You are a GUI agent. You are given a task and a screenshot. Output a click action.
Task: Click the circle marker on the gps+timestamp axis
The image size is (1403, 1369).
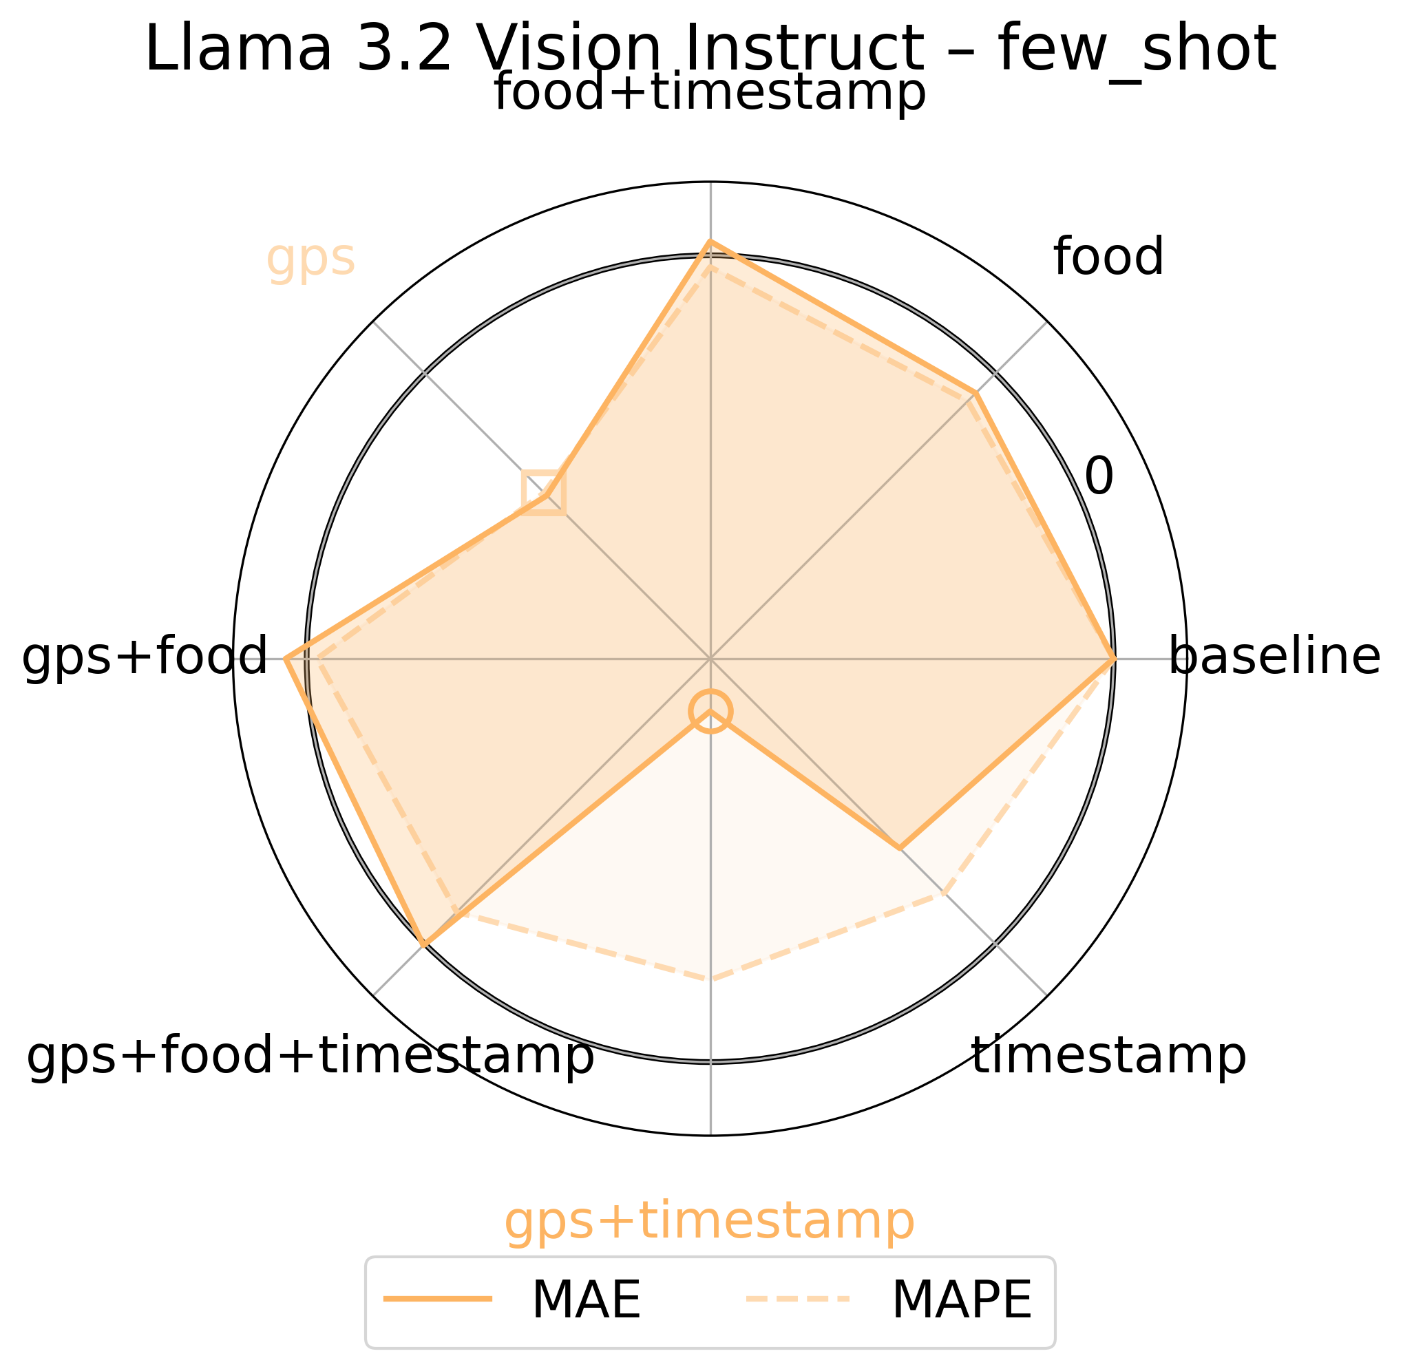point(710,712)
